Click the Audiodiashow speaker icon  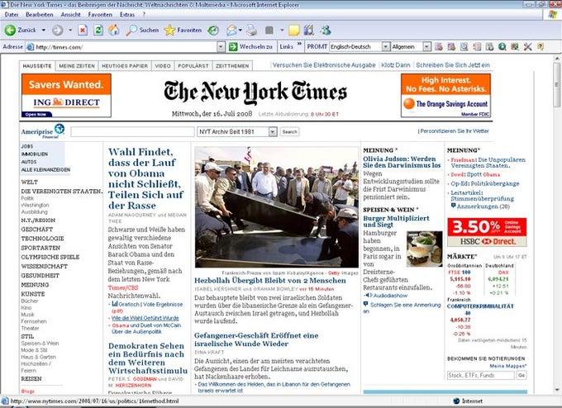(368, 296)
